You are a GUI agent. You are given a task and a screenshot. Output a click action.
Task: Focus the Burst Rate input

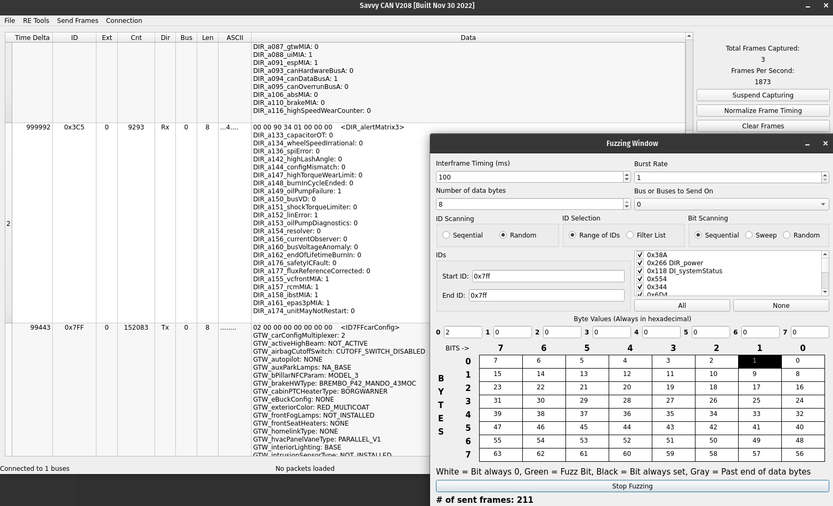point(727,177)
